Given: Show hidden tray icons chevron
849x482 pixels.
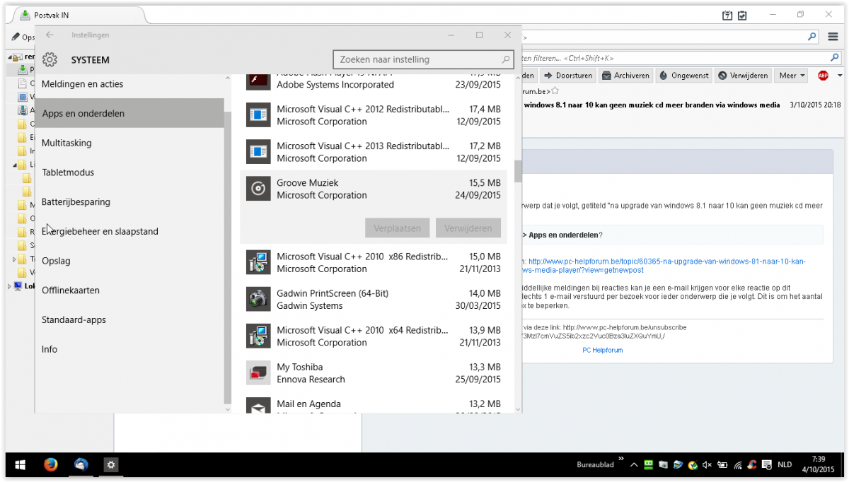Looking at the screenshot, I should (x=634, y=465).
